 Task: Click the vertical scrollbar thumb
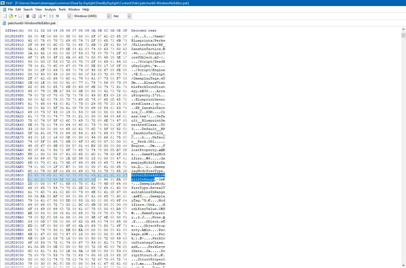click(x=403, y=35)
